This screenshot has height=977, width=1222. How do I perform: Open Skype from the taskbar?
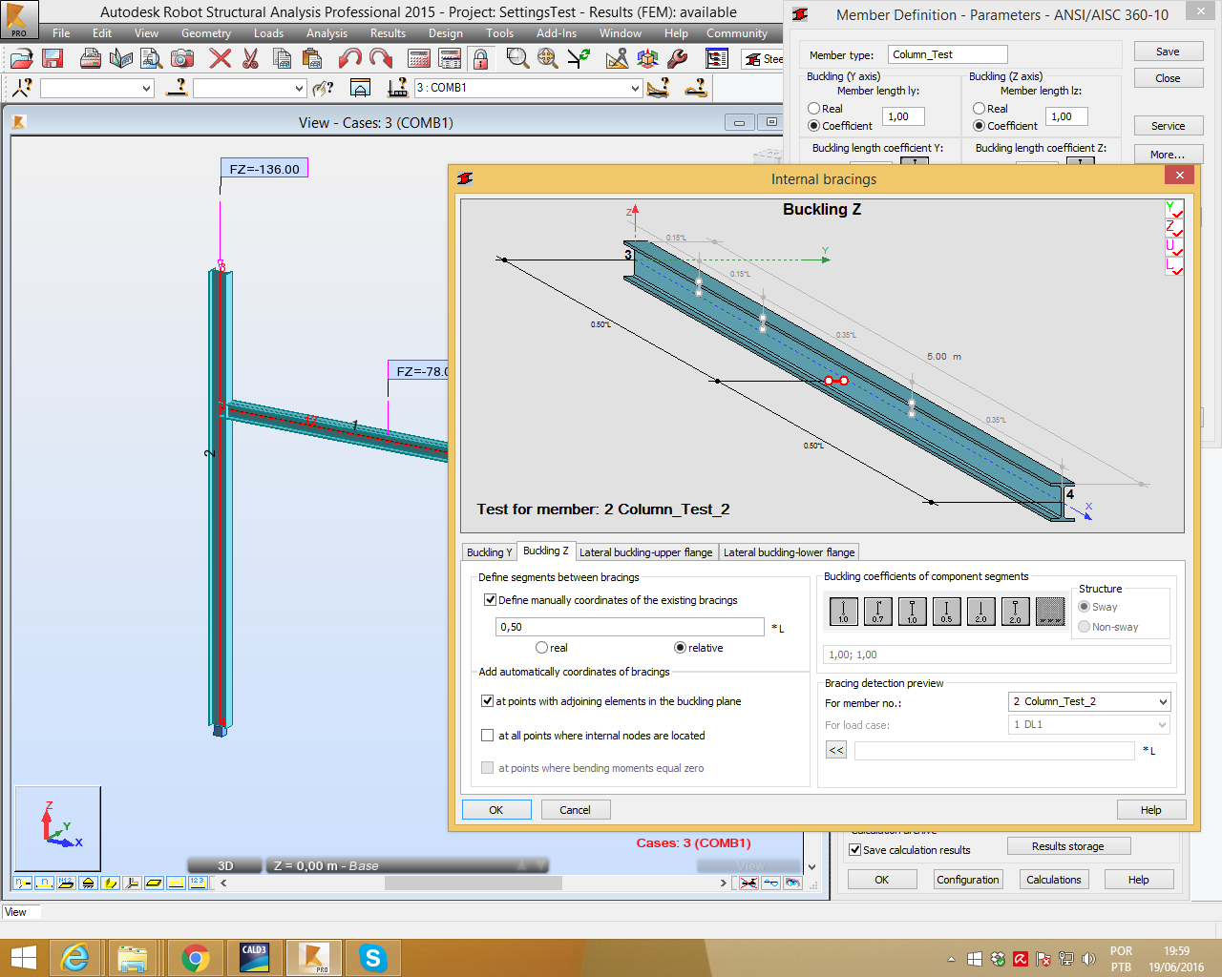(372, 958)
